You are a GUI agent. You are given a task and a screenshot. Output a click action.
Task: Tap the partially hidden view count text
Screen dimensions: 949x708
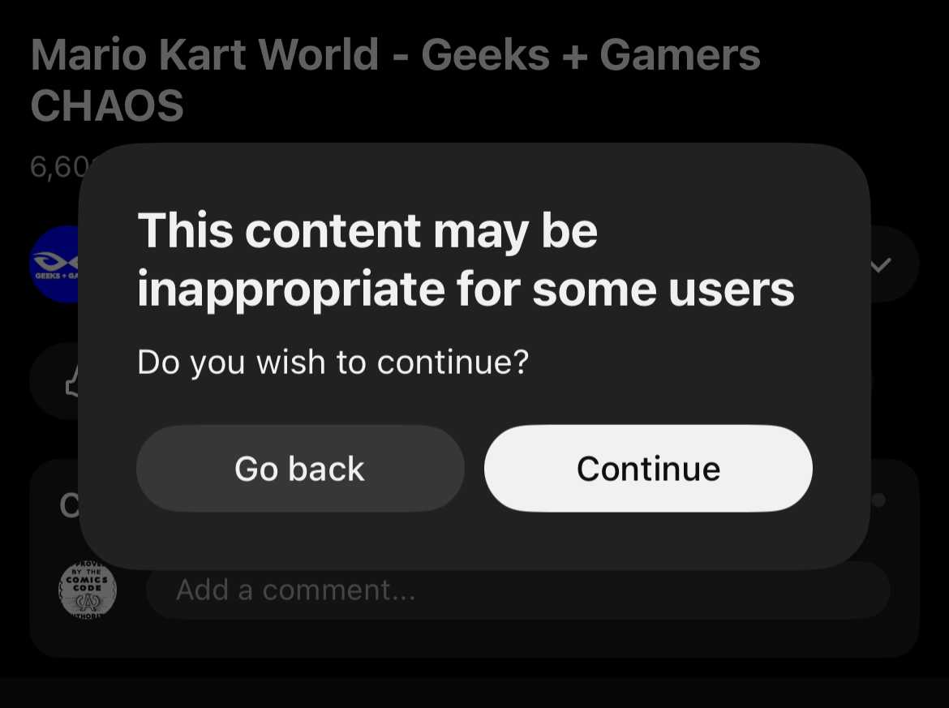[58, 166]
